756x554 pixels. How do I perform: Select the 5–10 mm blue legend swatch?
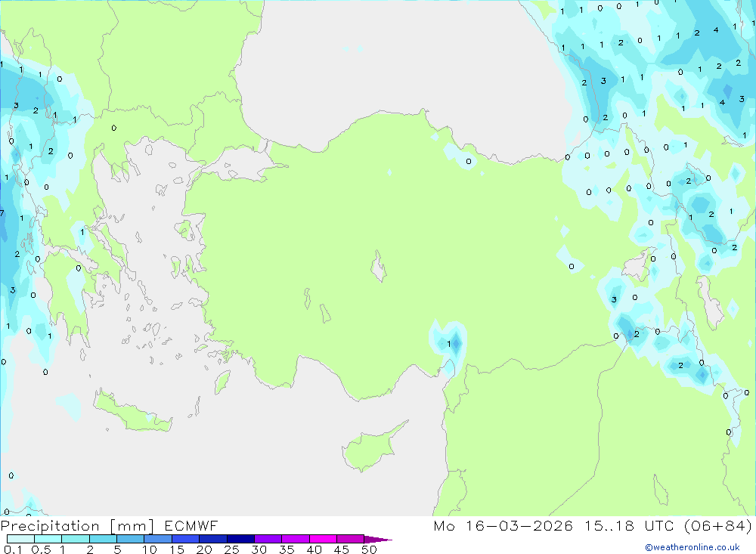[131, 539]
